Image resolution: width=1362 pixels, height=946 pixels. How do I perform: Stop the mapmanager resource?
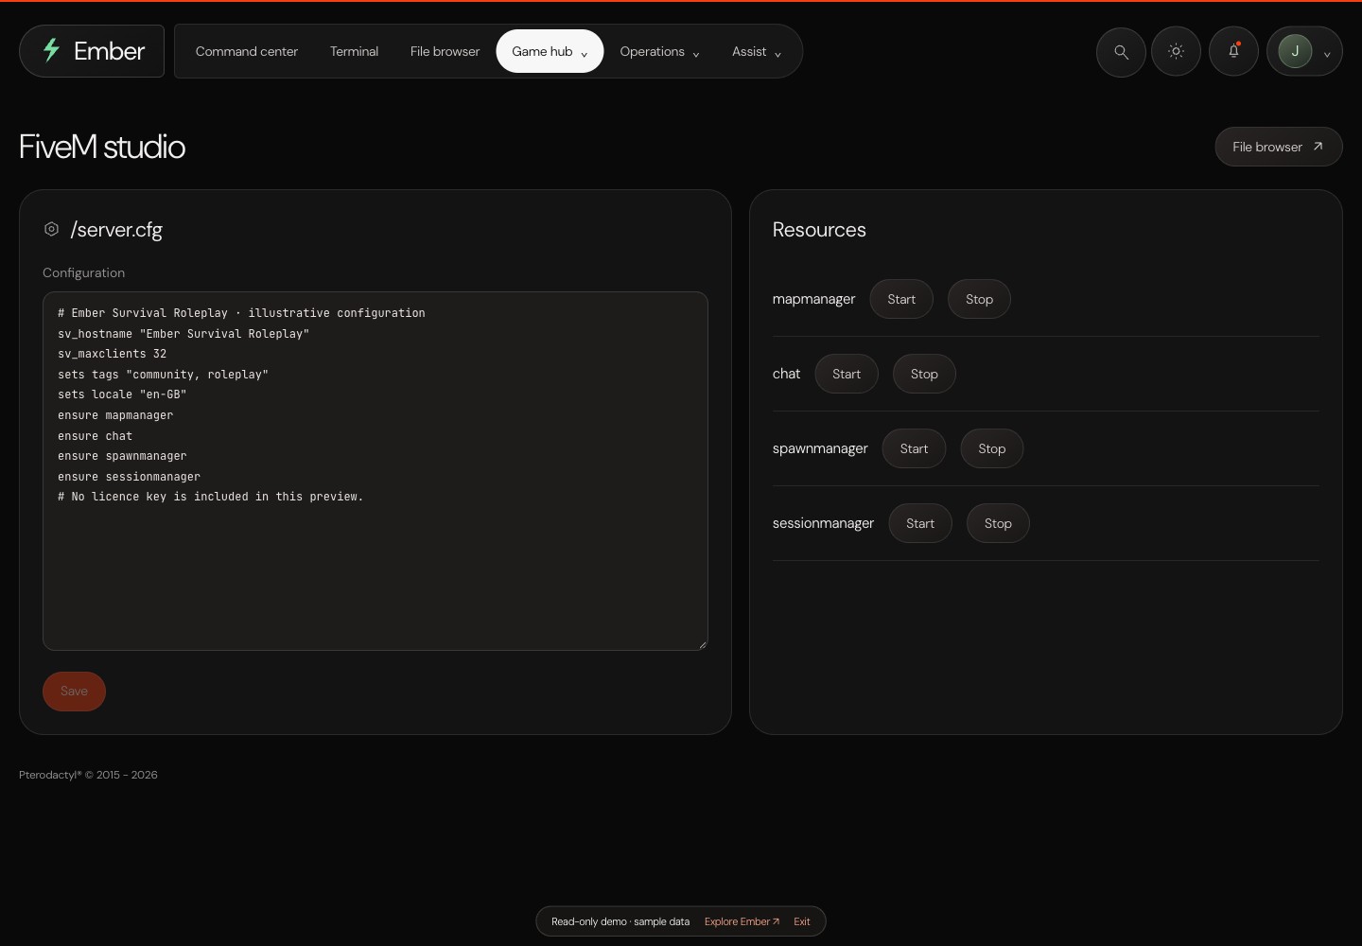[x=979, y=299]
